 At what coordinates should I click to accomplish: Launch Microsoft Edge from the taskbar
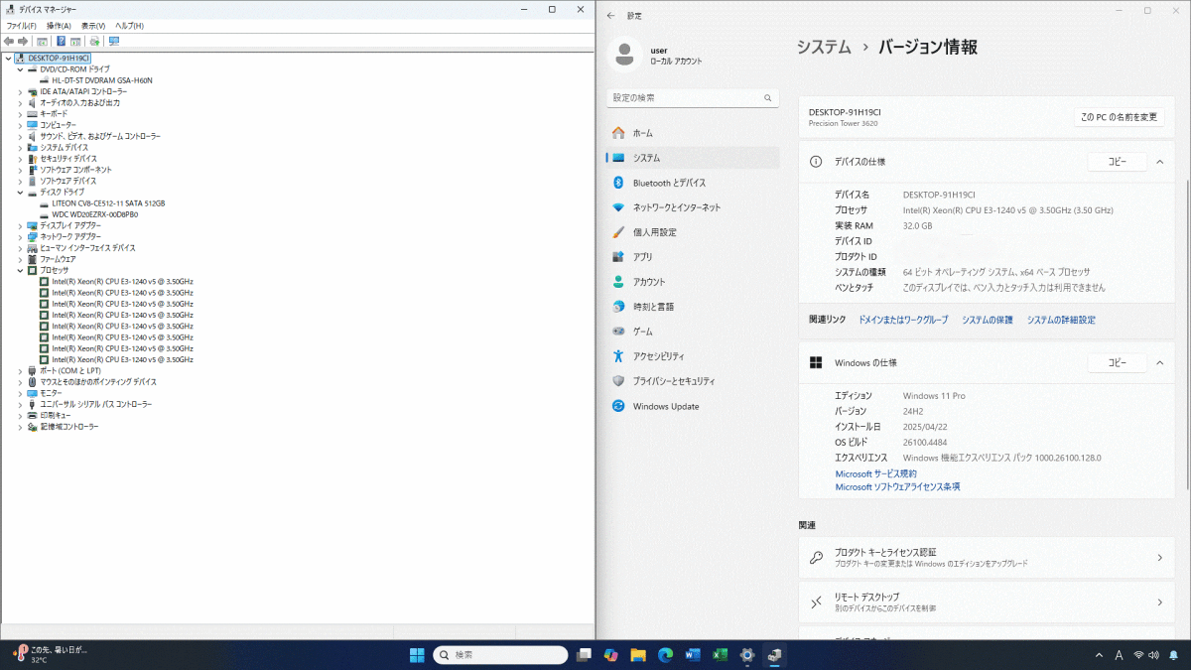click(x=665, y=655)
